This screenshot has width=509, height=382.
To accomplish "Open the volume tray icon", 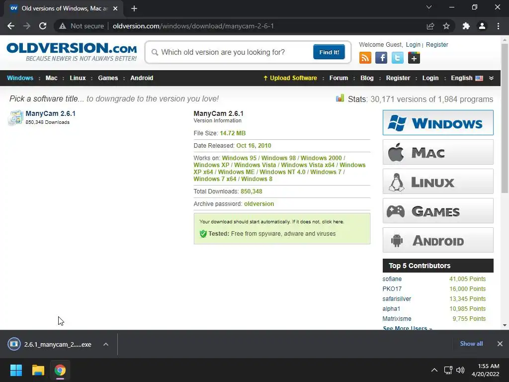I will pyautogui.click(x=460, y=370).
